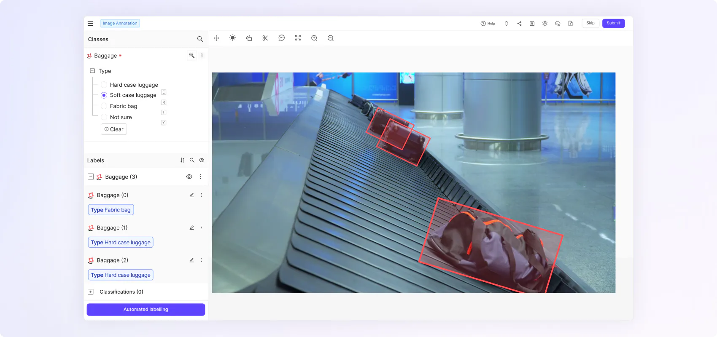This screenshot has height=337, width=717.
Task: Select Not sure radio option
Action: (104, 117)
